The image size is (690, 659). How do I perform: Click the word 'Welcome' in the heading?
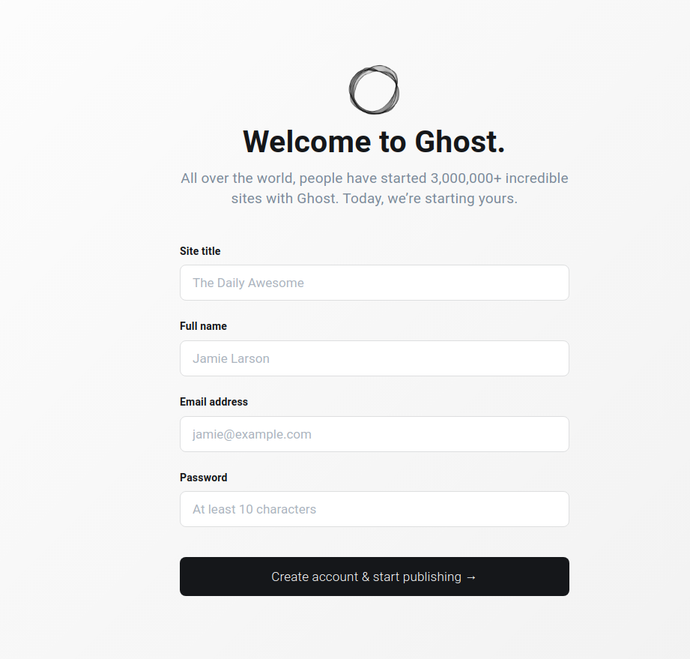click(307, 142)
